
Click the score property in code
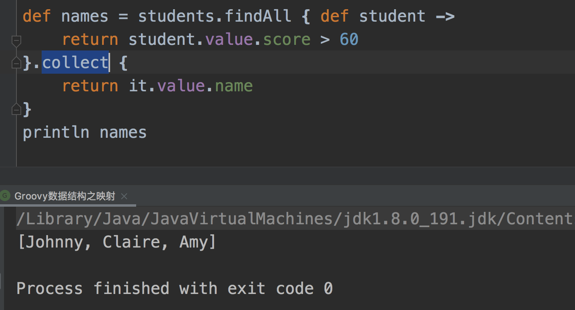point(287,39)
